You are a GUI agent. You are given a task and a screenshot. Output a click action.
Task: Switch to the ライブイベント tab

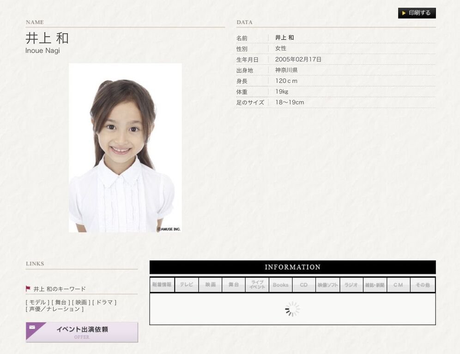click(257, 284)
